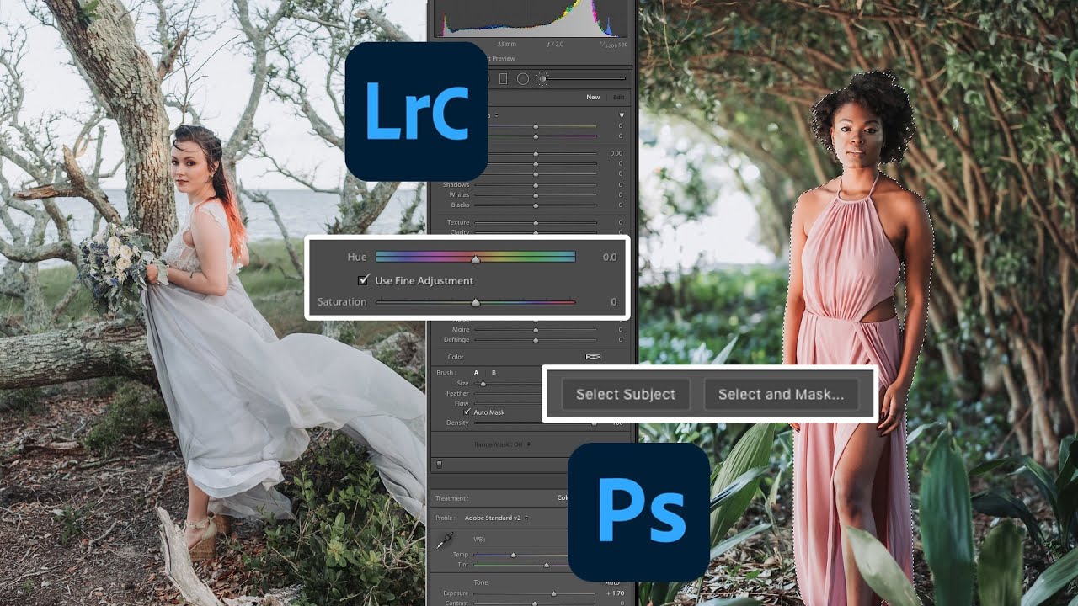Click the Hue rainbow slider
The width and height of the screenshot is (1078, 606).
coord(475,257)
